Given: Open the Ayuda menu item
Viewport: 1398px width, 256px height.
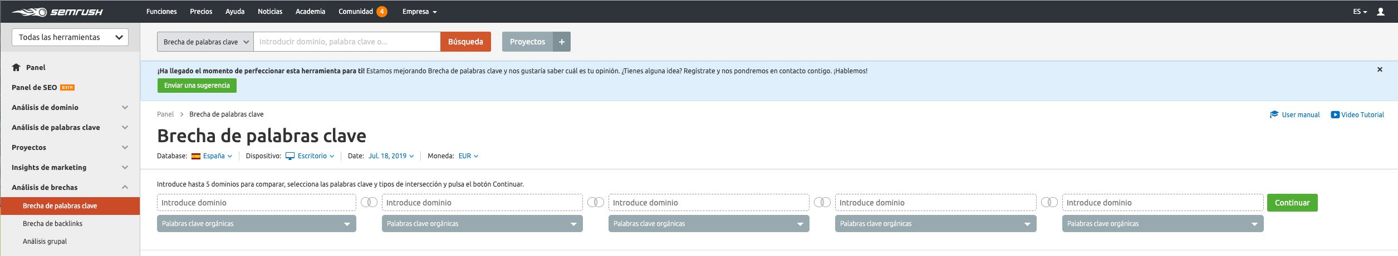Looking at the screenshot, I should click(235, 12).
